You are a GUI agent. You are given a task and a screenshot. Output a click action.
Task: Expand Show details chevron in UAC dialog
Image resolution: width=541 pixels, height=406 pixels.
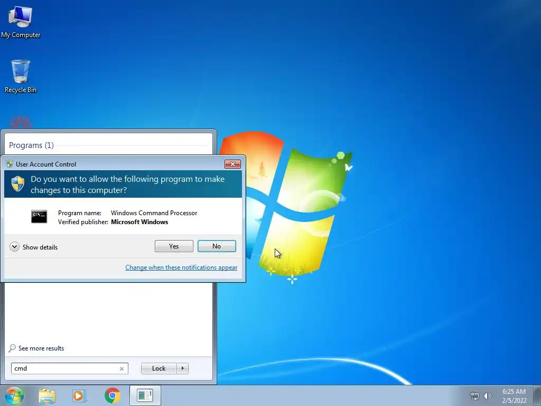coord(14,247)
